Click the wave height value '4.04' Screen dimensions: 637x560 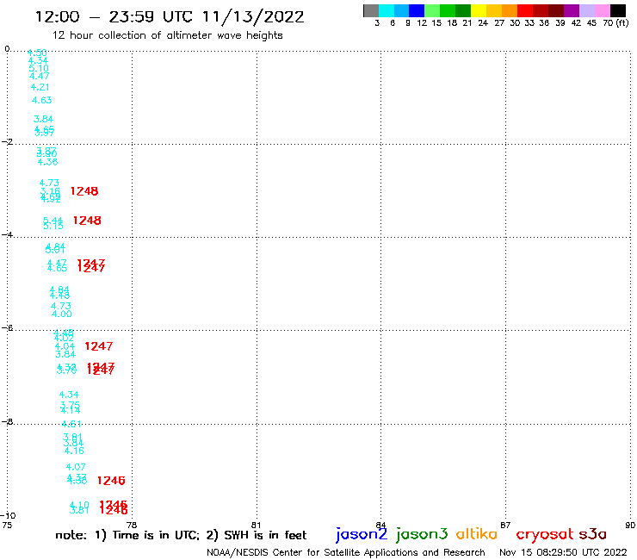tap(65, 346)
